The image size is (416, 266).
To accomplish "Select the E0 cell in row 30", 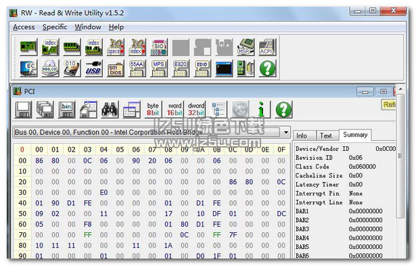I will (103, 192).
